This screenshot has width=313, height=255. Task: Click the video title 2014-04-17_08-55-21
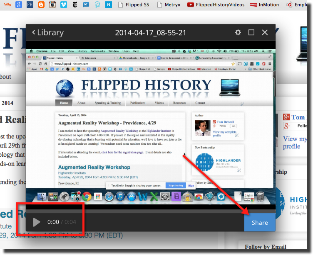coord(151,33)
